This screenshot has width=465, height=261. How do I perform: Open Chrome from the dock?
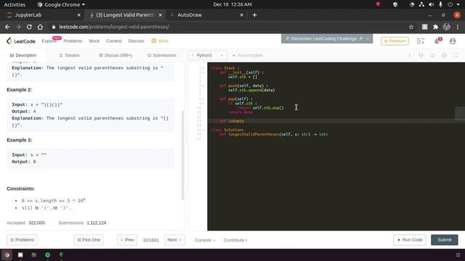7,254
